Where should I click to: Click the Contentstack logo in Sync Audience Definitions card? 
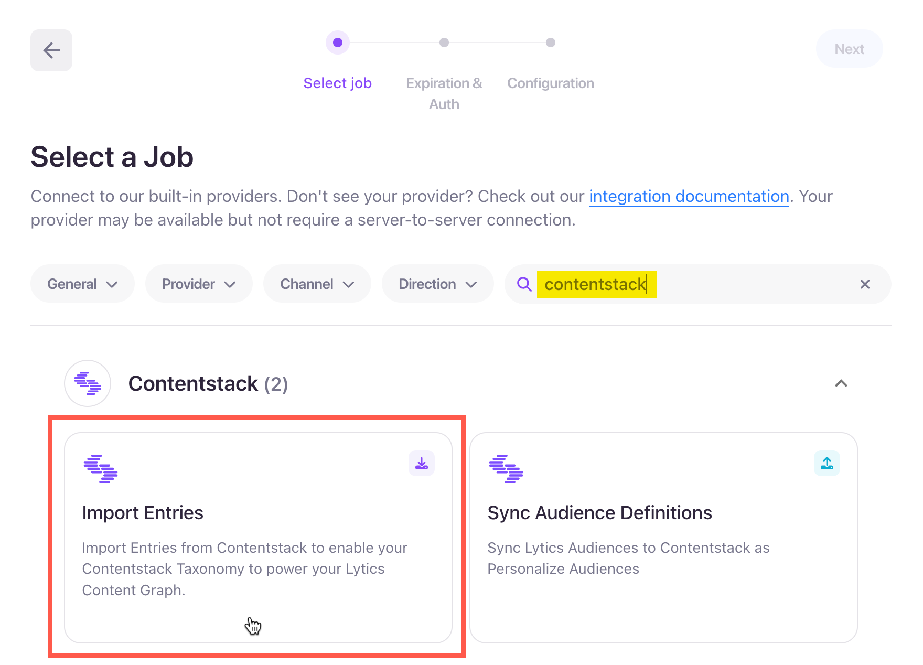coord(506,469)
